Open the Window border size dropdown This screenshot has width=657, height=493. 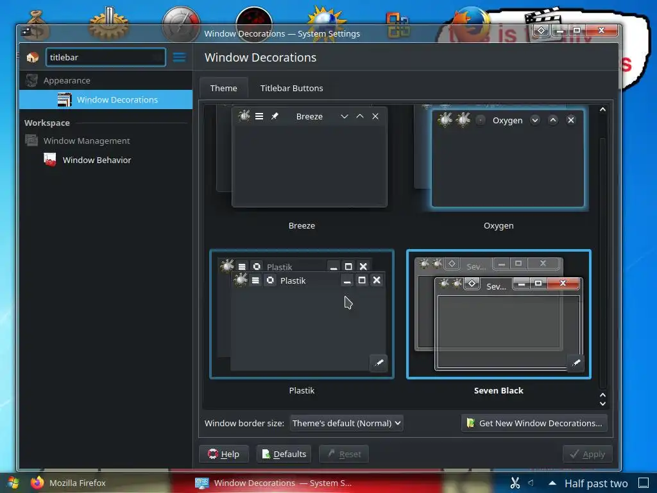click(x=346, y=423)
